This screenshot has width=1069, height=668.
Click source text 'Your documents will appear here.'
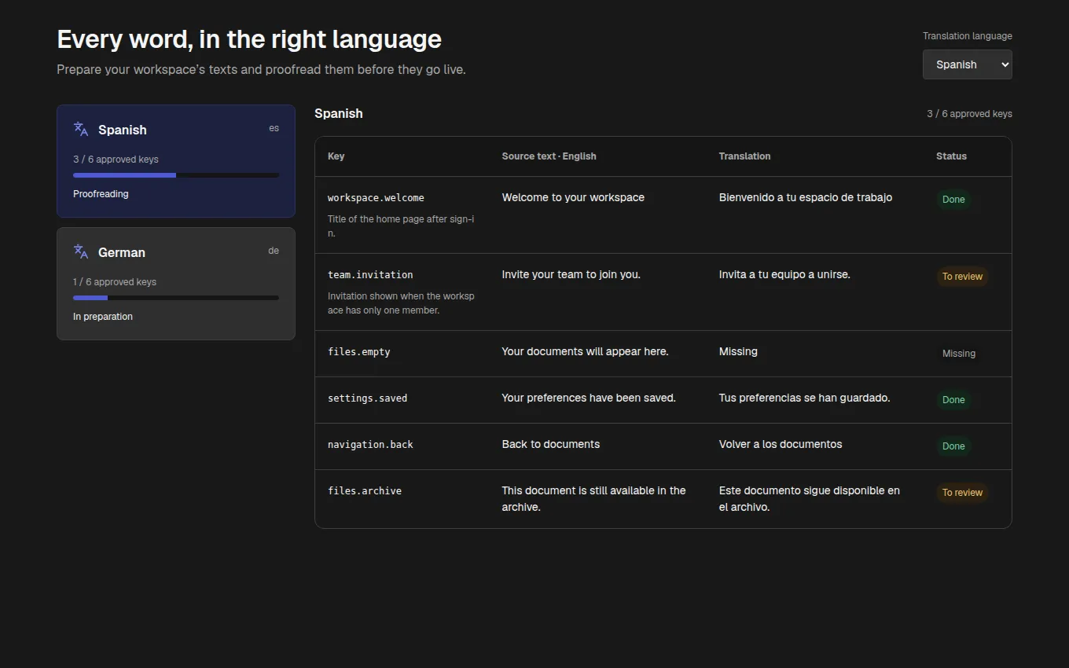[x=586, y=351]
